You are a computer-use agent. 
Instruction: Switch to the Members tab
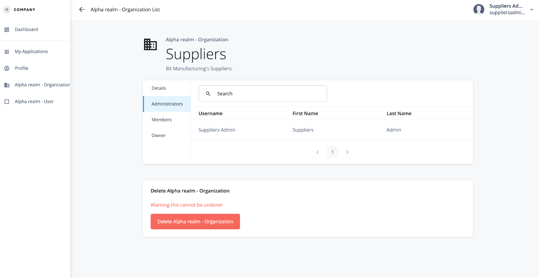(x=162, y=120)
